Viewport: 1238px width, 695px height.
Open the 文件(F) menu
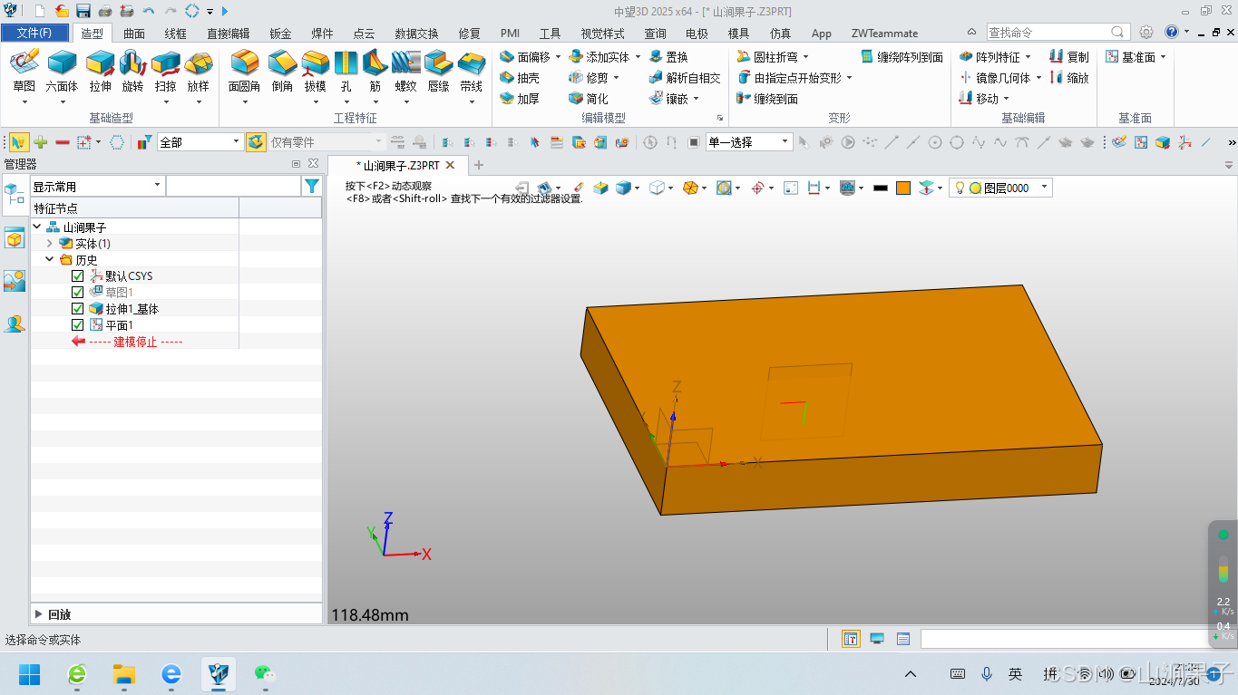[34, 34]
